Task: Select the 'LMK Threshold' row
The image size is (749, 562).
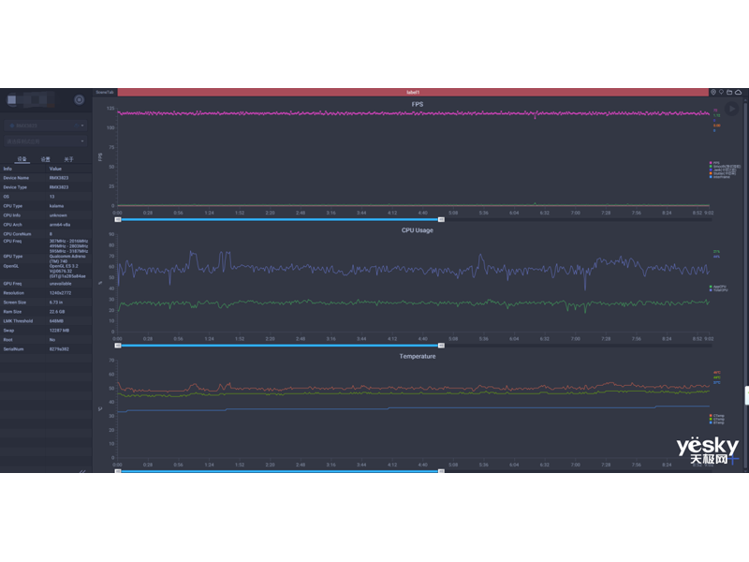Action: pyautogui.click(x=46, y=321)
